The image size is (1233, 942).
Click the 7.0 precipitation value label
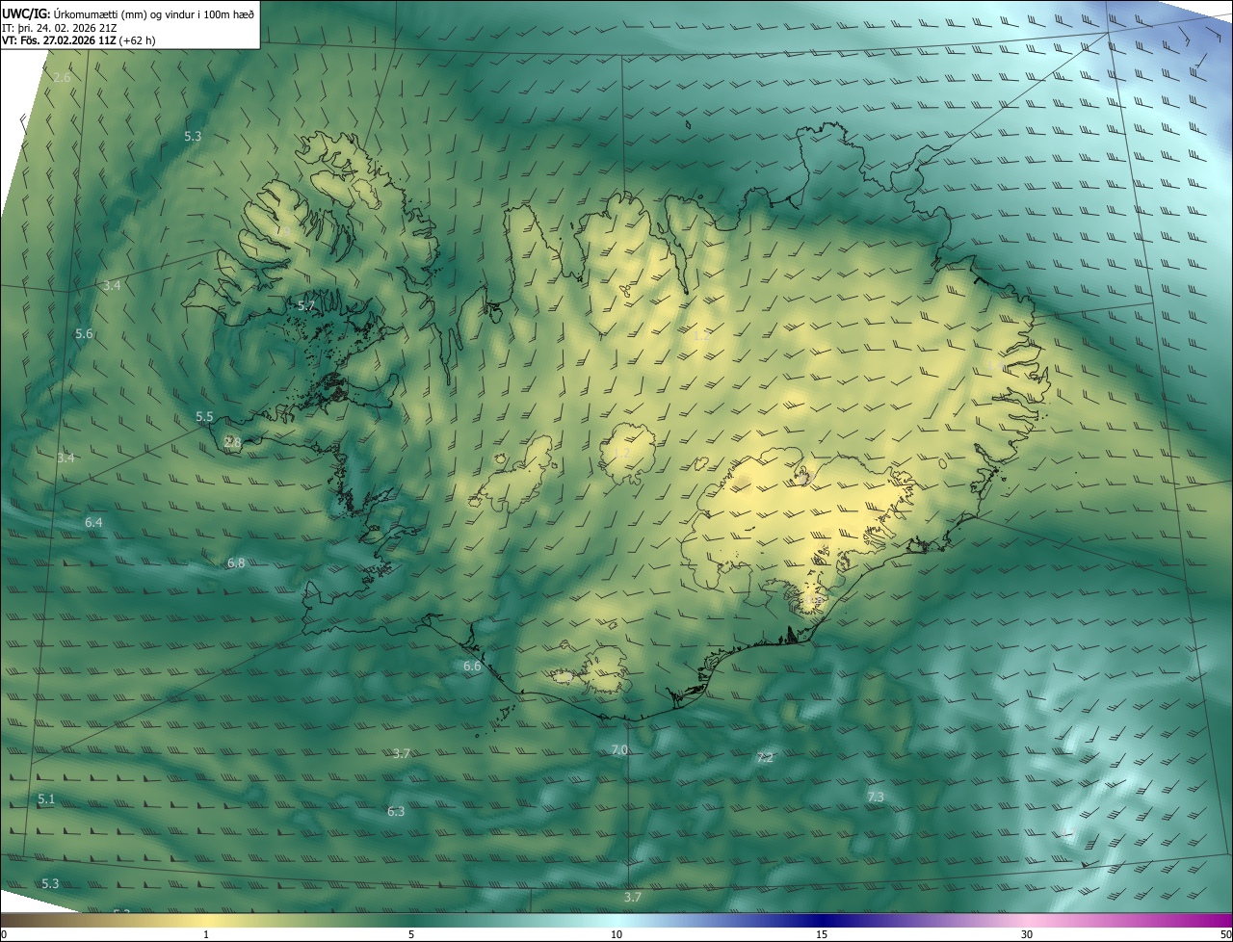click(x=619, y=749)
